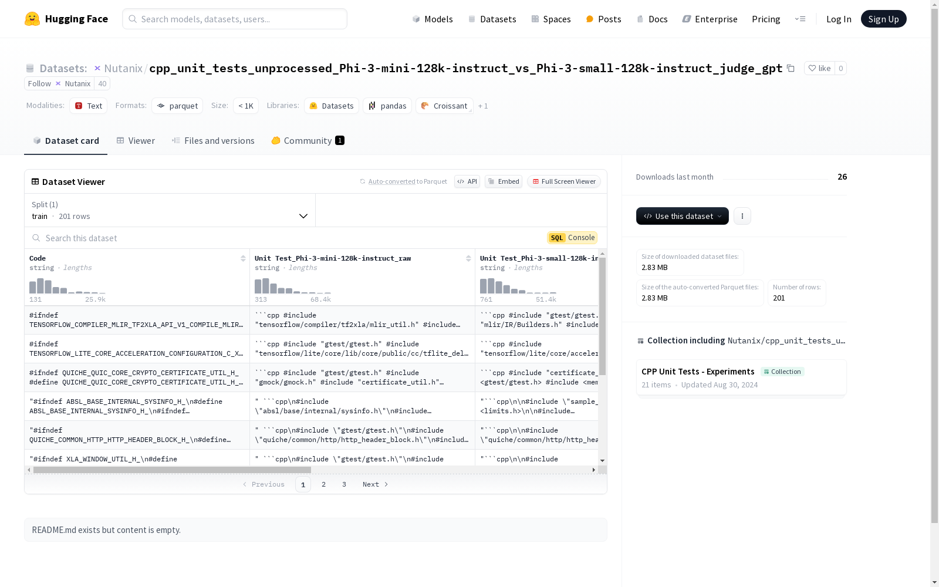This screenshot has width=939, height=587.
Task: Click the table horizontal scrollbar thumb
Action: pos(172,470)
